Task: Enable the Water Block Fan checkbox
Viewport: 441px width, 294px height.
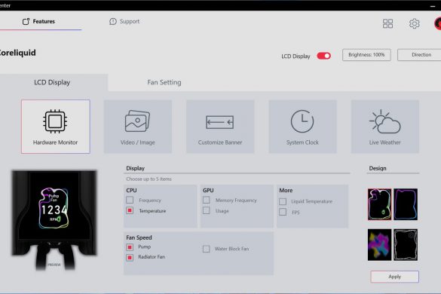Action: click(x=206, y=249)
